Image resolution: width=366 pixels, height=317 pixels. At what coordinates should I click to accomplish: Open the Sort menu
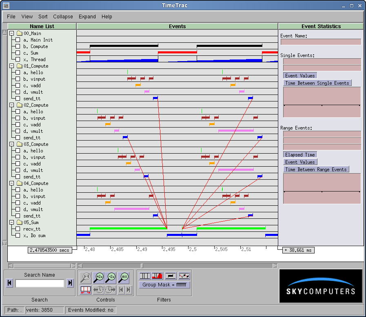coord(43,17)
